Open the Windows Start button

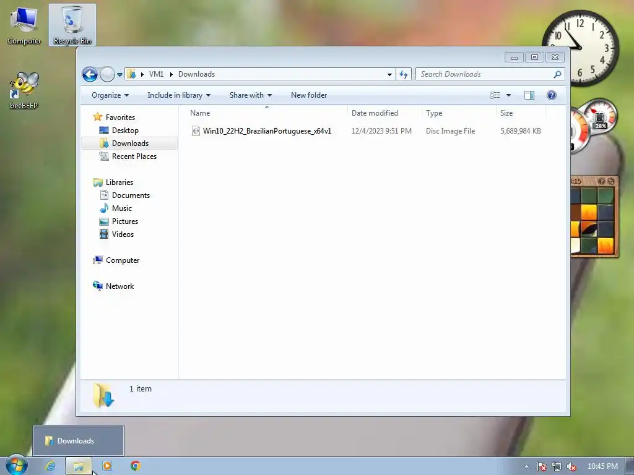coord(15,466)
